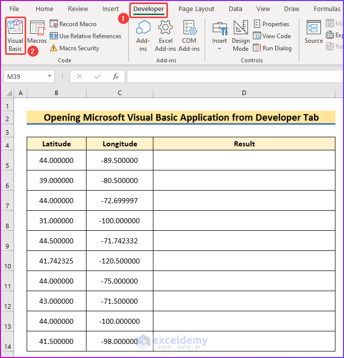This screenshot has width=344, height=358.
Task: Select the empty Result cell in row 5
Action: (244, 160)
